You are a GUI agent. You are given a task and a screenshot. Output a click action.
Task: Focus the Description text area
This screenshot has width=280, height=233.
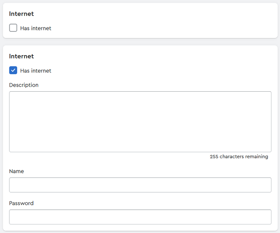(140, 122)
